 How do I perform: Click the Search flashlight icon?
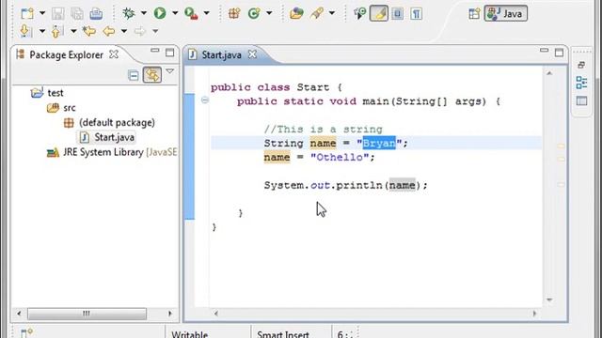coord(317,13)
